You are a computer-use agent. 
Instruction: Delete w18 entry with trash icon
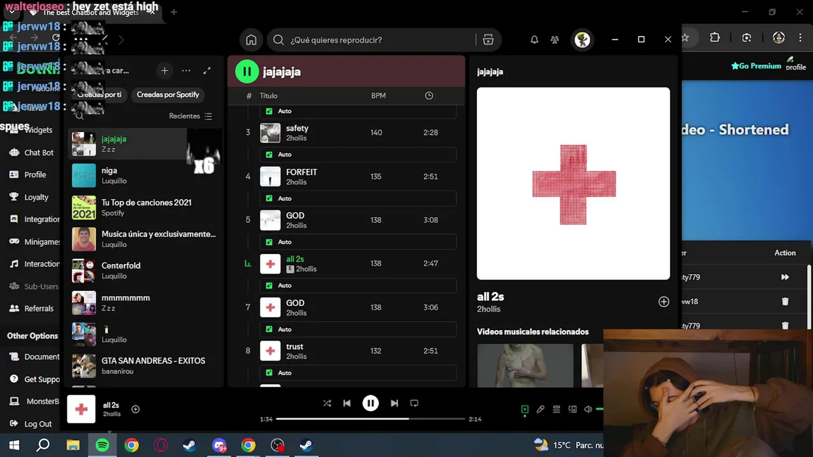(785, 301)
